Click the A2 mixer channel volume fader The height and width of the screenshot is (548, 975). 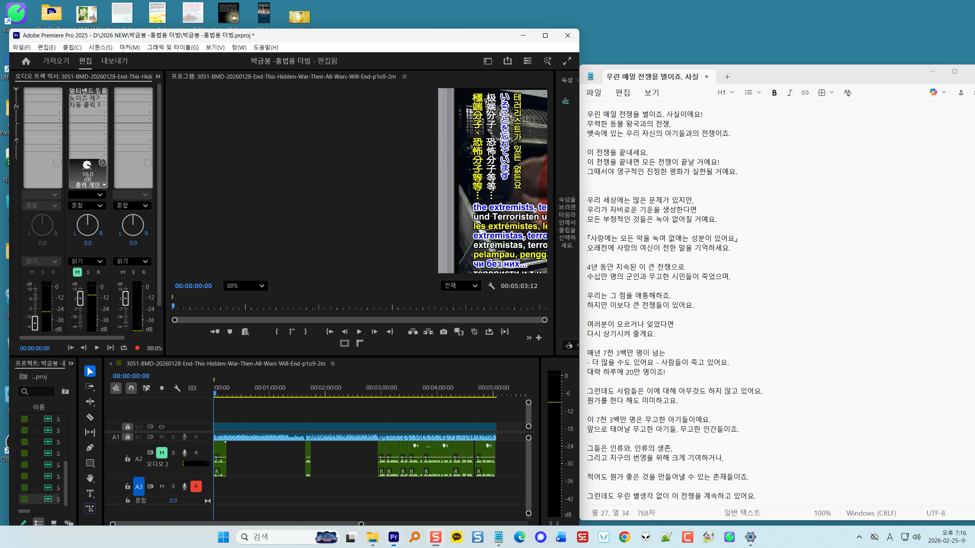pyautogui.click(x=80, y=299)
